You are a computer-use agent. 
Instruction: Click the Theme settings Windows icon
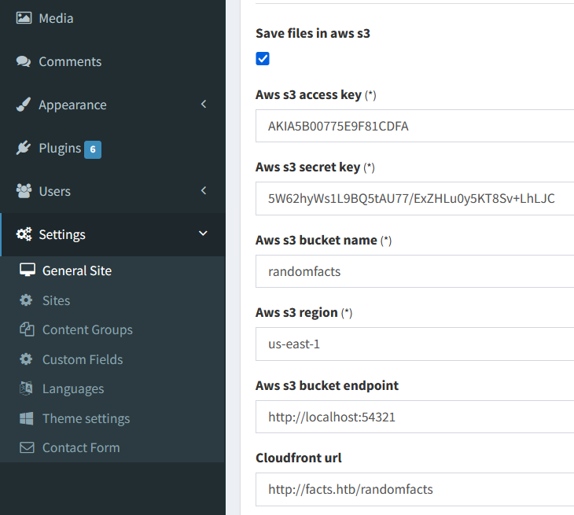28,418
